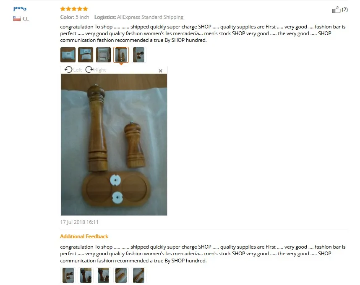The image size is (360, 285).
Task: Open first Additional Feedback thumbnail
Action: pyautogui.click(x=68, y=275)
